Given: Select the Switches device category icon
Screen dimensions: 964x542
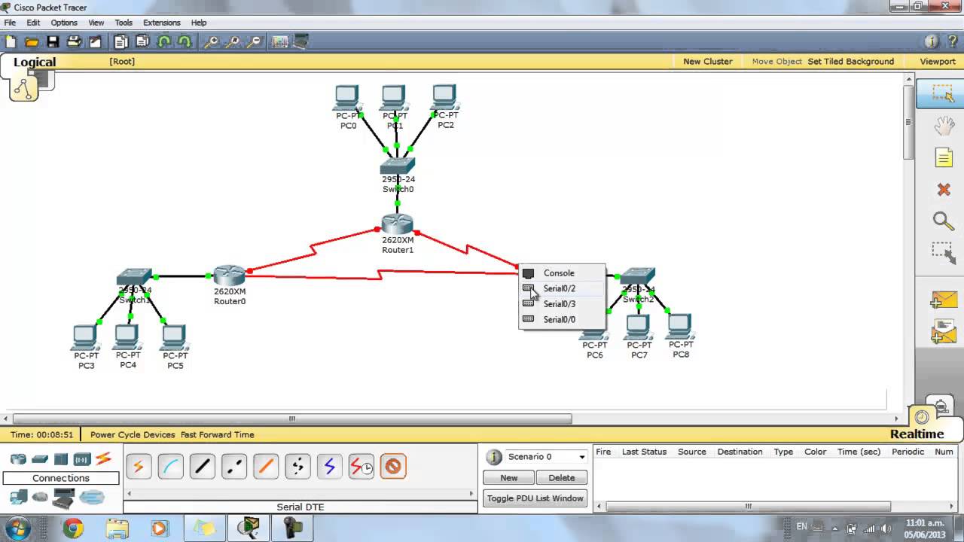Looking at the screenshot, I should 40,458.
